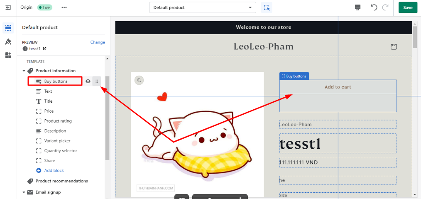
Task: Click the Email signup envelope icon
Action: (x=30, y=192)
